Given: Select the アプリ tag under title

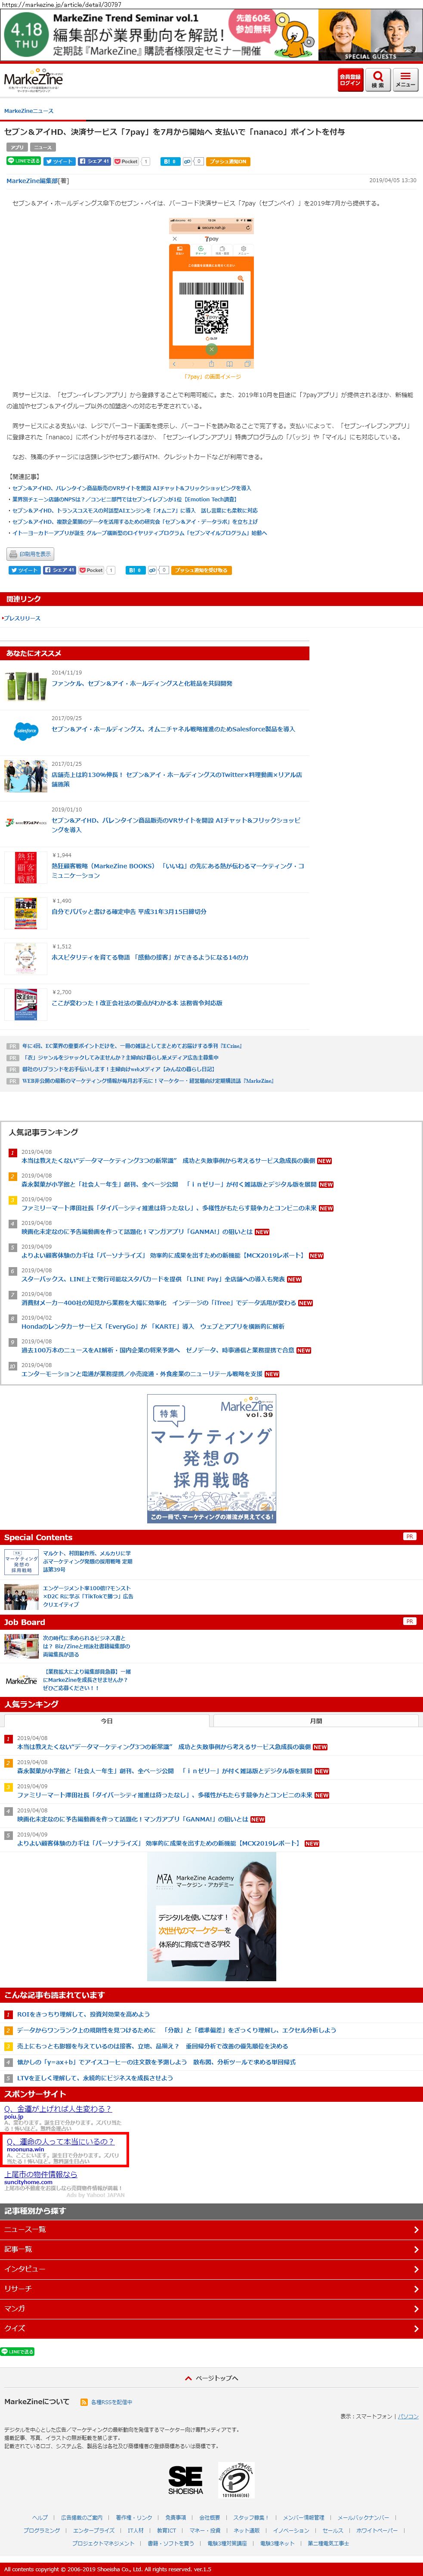Looking at the screenshot, I should click(x=17, y=147).
